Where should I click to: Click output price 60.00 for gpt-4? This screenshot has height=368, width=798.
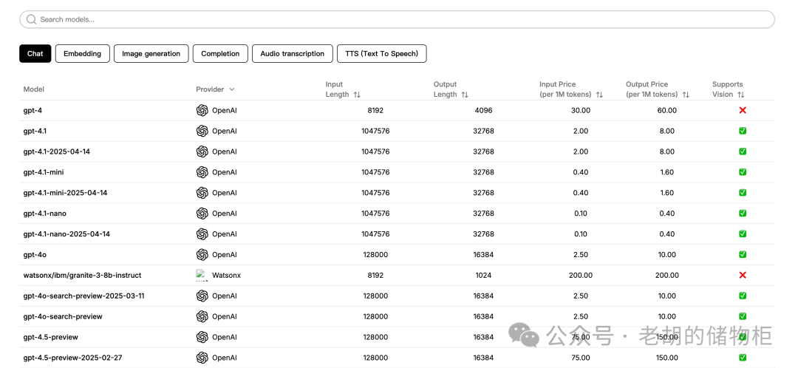pyautogui.click(x=666, y=110)
